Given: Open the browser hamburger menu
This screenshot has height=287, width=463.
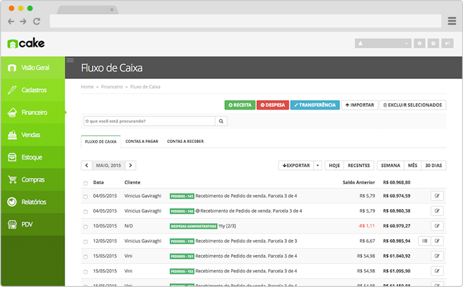Looking at the screenshot, I should pos(452,21).
